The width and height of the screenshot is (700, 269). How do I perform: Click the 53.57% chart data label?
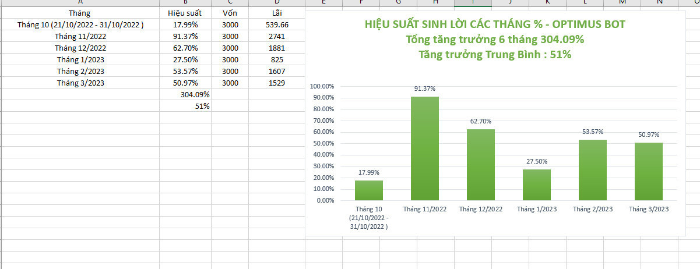[x=593, y=132]
